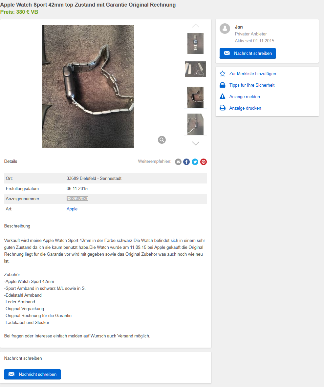Click Nachricht schreiben button below seller Jan
The height and width of the screenshot is (387, 324).
click(x=248, y=53)
